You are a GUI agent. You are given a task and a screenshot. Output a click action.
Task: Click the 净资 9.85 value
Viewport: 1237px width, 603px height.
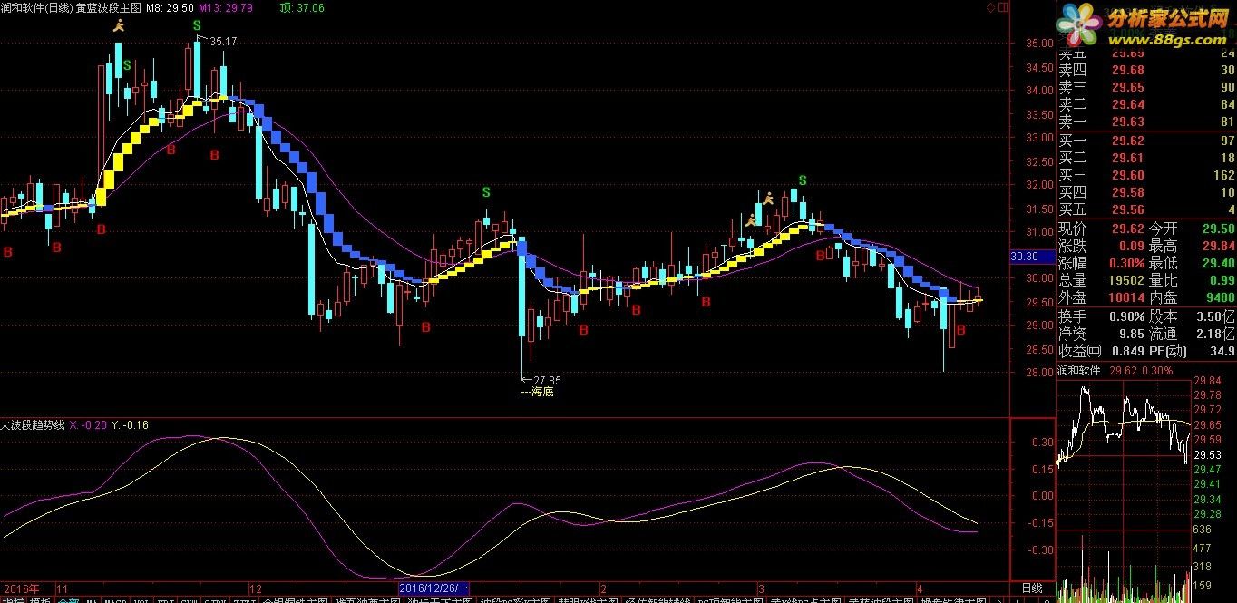click(1130, 335)
